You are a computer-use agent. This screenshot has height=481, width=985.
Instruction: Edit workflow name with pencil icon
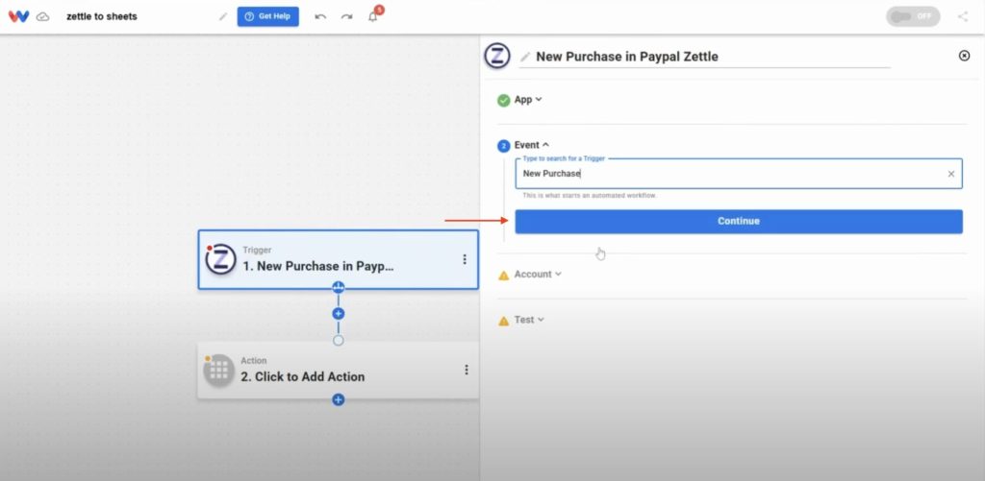tap(223, 17)
